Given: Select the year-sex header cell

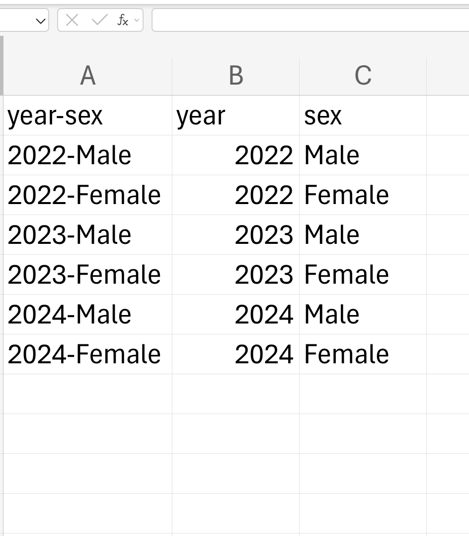Looking at the screenshot, I should click(x=88, y=115).
